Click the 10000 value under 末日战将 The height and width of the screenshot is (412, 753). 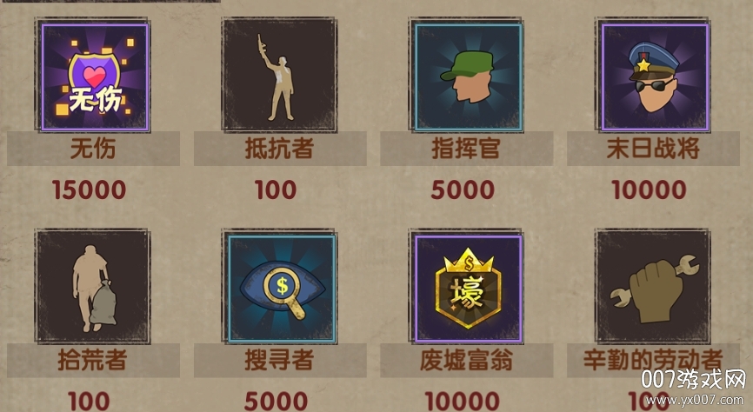(649, 190)
